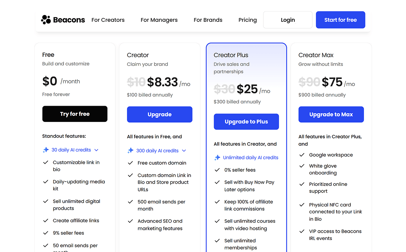
Task: Select the Creator Max plan title
Action: tap(316, 55)
